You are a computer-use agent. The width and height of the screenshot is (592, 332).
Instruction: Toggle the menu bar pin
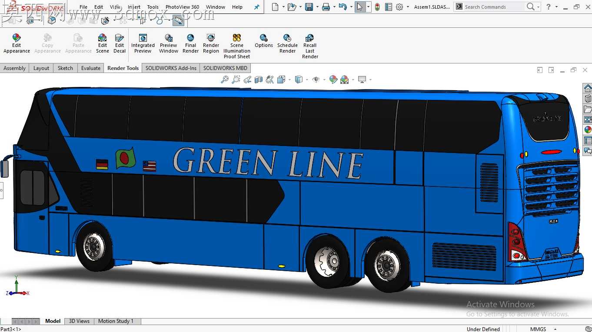[256, 7]
